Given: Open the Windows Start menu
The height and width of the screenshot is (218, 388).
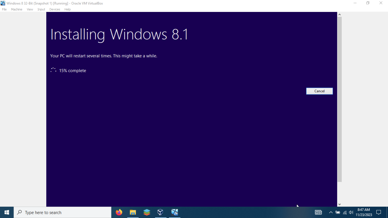Looking at the screenshot, I should pyautogui.click(x=7, y=212).
